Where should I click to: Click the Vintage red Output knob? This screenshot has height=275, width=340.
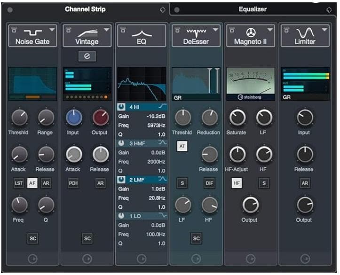[x=101, y=118]
